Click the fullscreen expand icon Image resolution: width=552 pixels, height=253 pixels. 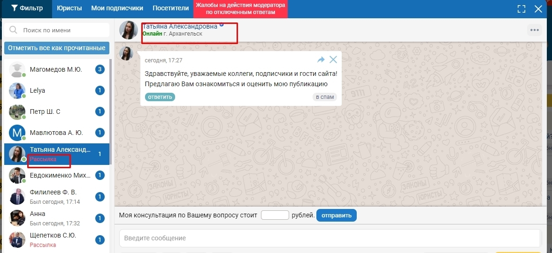(521, 9)
